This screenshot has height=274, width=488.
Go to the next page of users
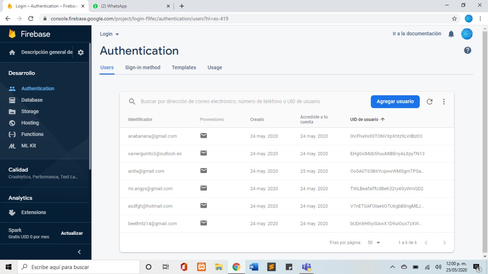click(445, 242)
